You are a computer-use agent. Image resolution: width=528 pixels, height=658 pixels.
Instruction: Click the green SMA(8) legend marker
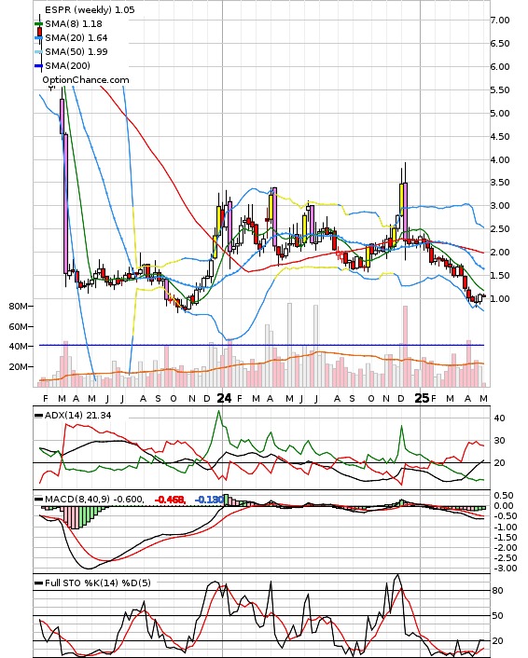coord(38,24)
